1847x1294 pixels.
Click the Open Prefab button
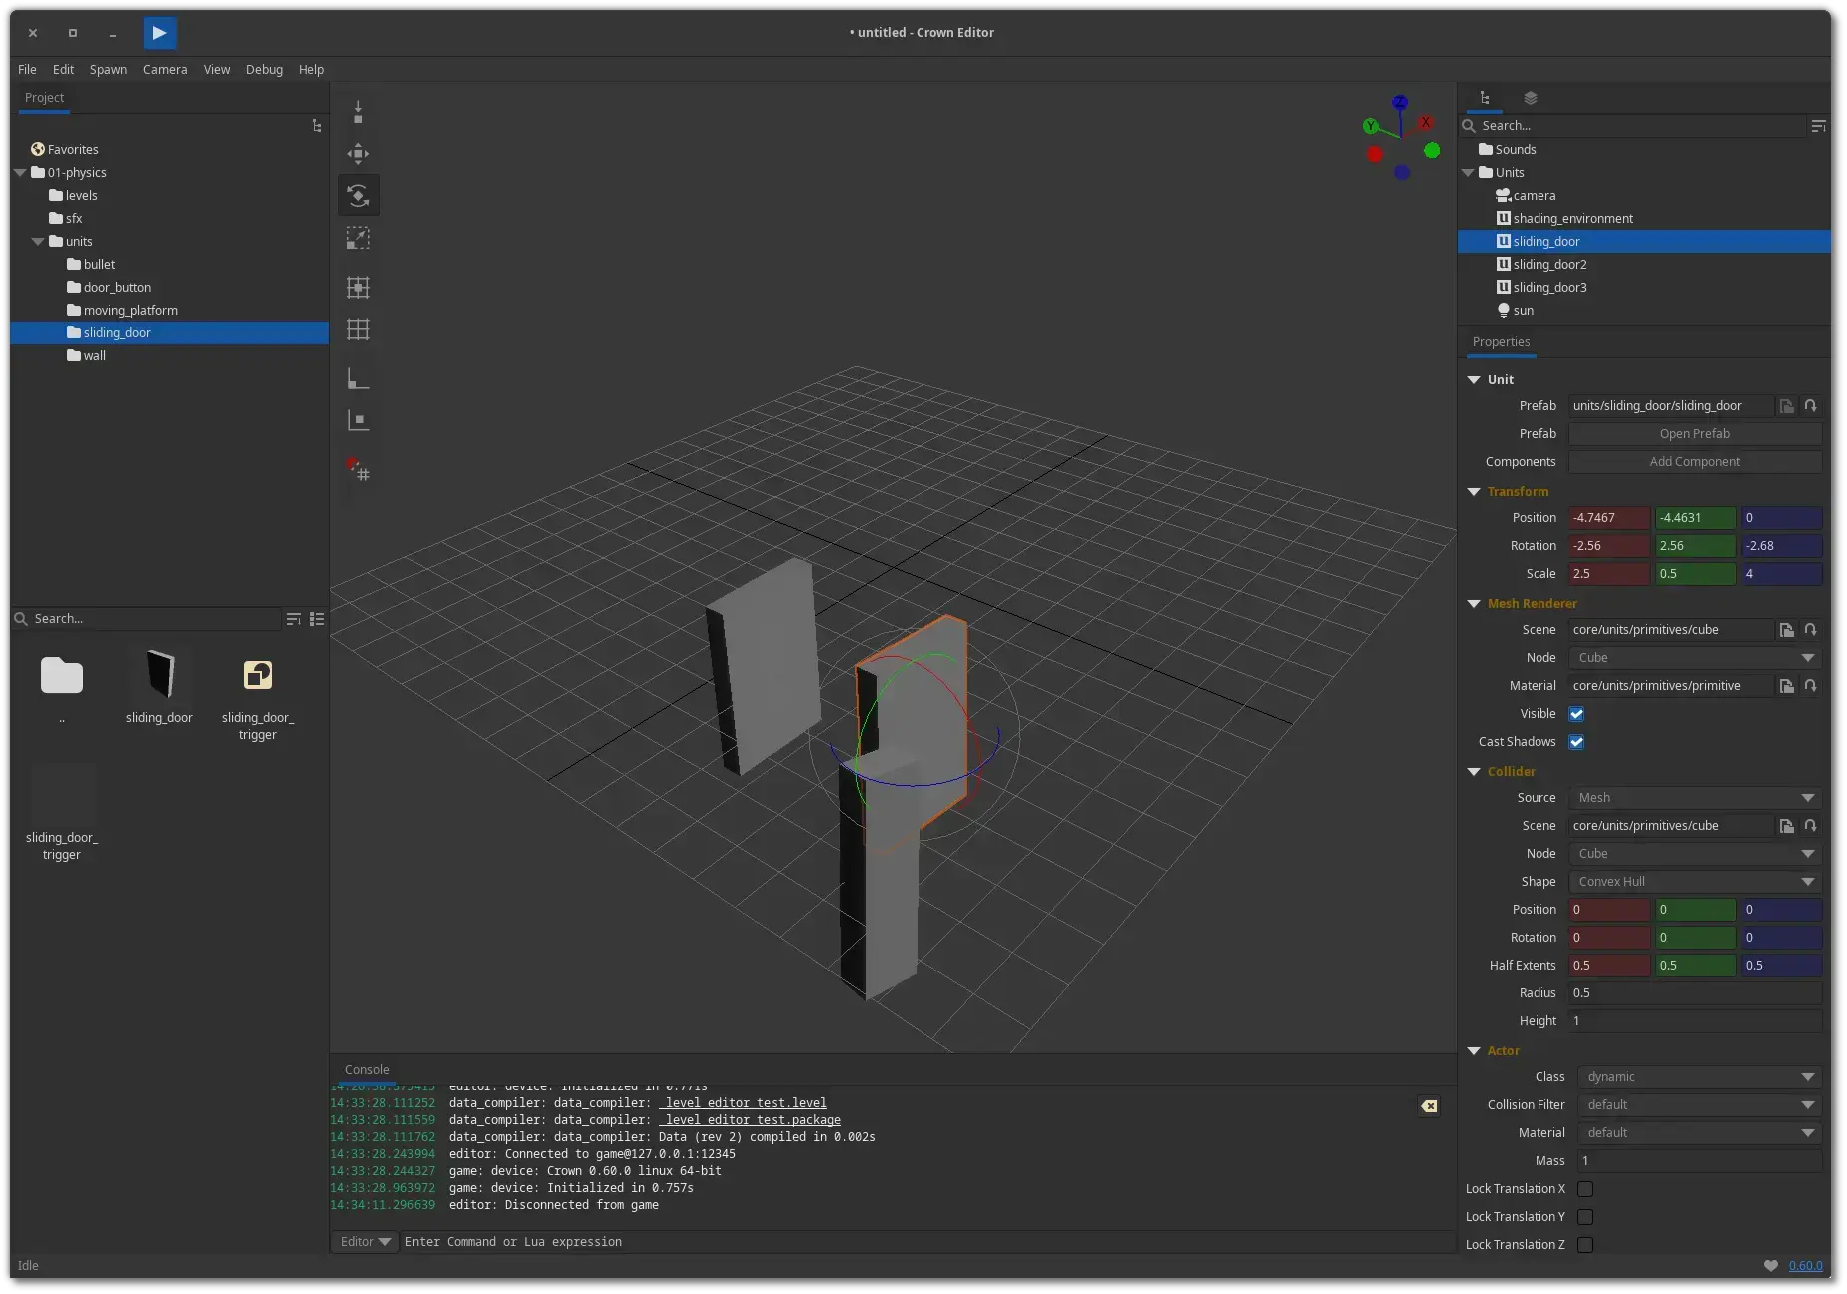click(1694, 434)
